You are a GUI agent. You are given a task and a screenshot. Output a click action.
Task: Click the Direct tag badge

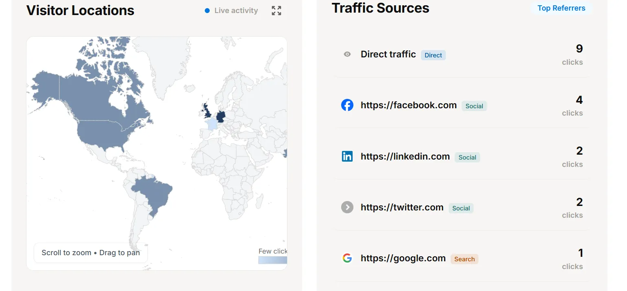pos(433,55)
